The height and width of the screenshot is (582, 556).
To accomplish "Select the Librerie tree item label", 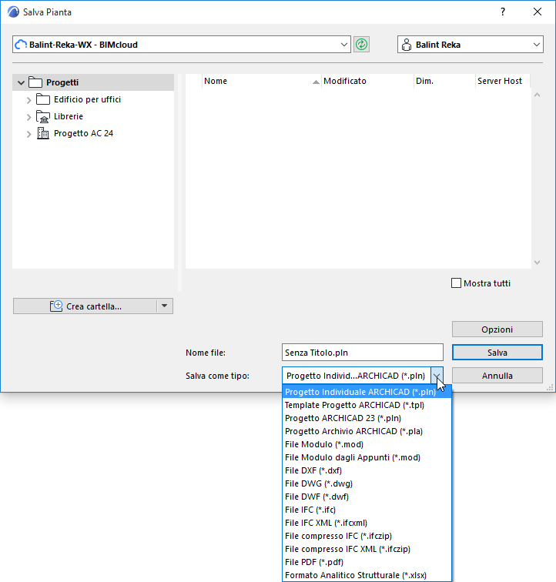I will [x=69, y=116].
